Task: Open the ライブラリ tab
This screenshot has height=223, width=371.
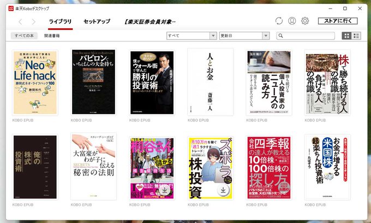Action: (60, 21)
